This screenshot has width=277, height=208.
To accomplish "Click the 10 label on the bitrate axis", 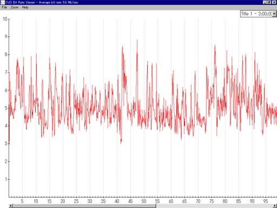I will click(5, 19).
